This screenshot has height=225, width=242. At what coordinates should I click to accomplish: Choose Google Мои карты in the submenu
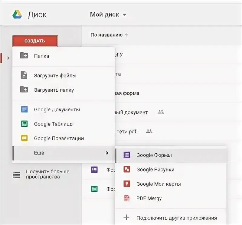pos(171,184)
